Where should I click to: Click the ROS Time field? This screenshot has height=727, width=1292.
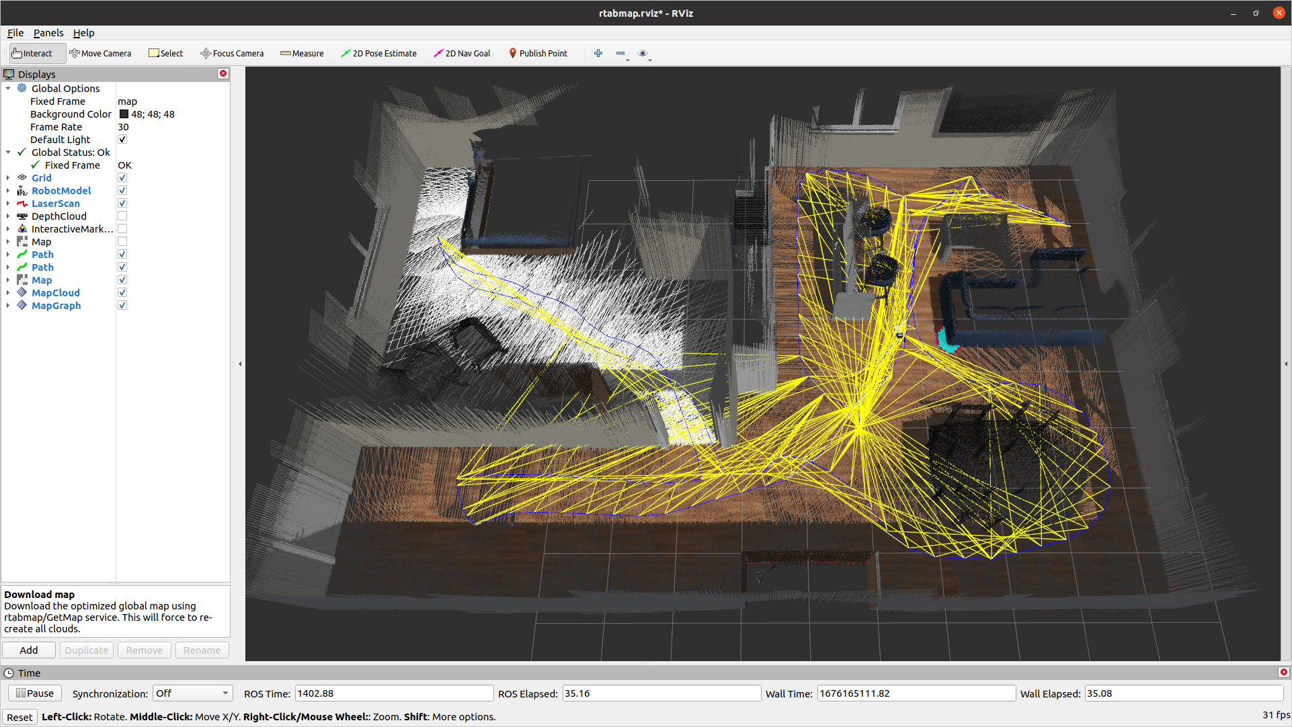[394, 693]
